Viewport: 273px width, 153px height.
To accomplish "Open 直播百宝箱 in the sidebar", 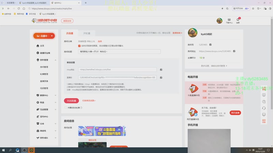I will tap(43, 53).
